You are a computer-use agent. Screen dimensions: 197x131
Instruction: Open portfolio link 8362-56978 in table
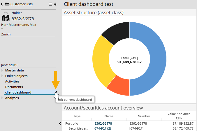(x=103, y=123)
